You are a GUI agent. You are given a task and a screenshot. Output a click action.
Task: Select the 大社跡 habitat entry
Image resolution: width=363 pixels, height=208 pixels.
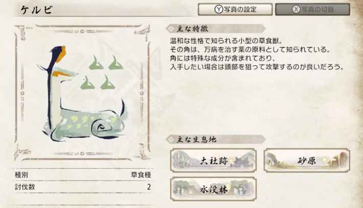213,160
